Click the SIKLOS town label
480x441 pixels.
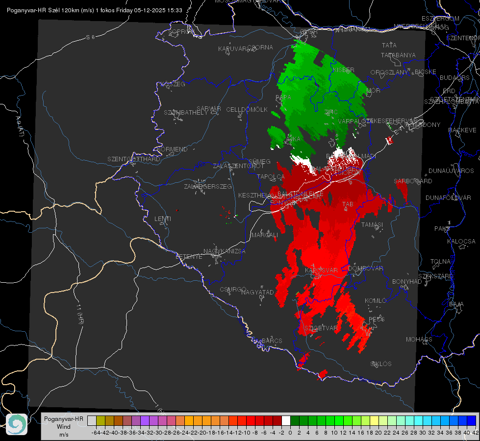381,364
